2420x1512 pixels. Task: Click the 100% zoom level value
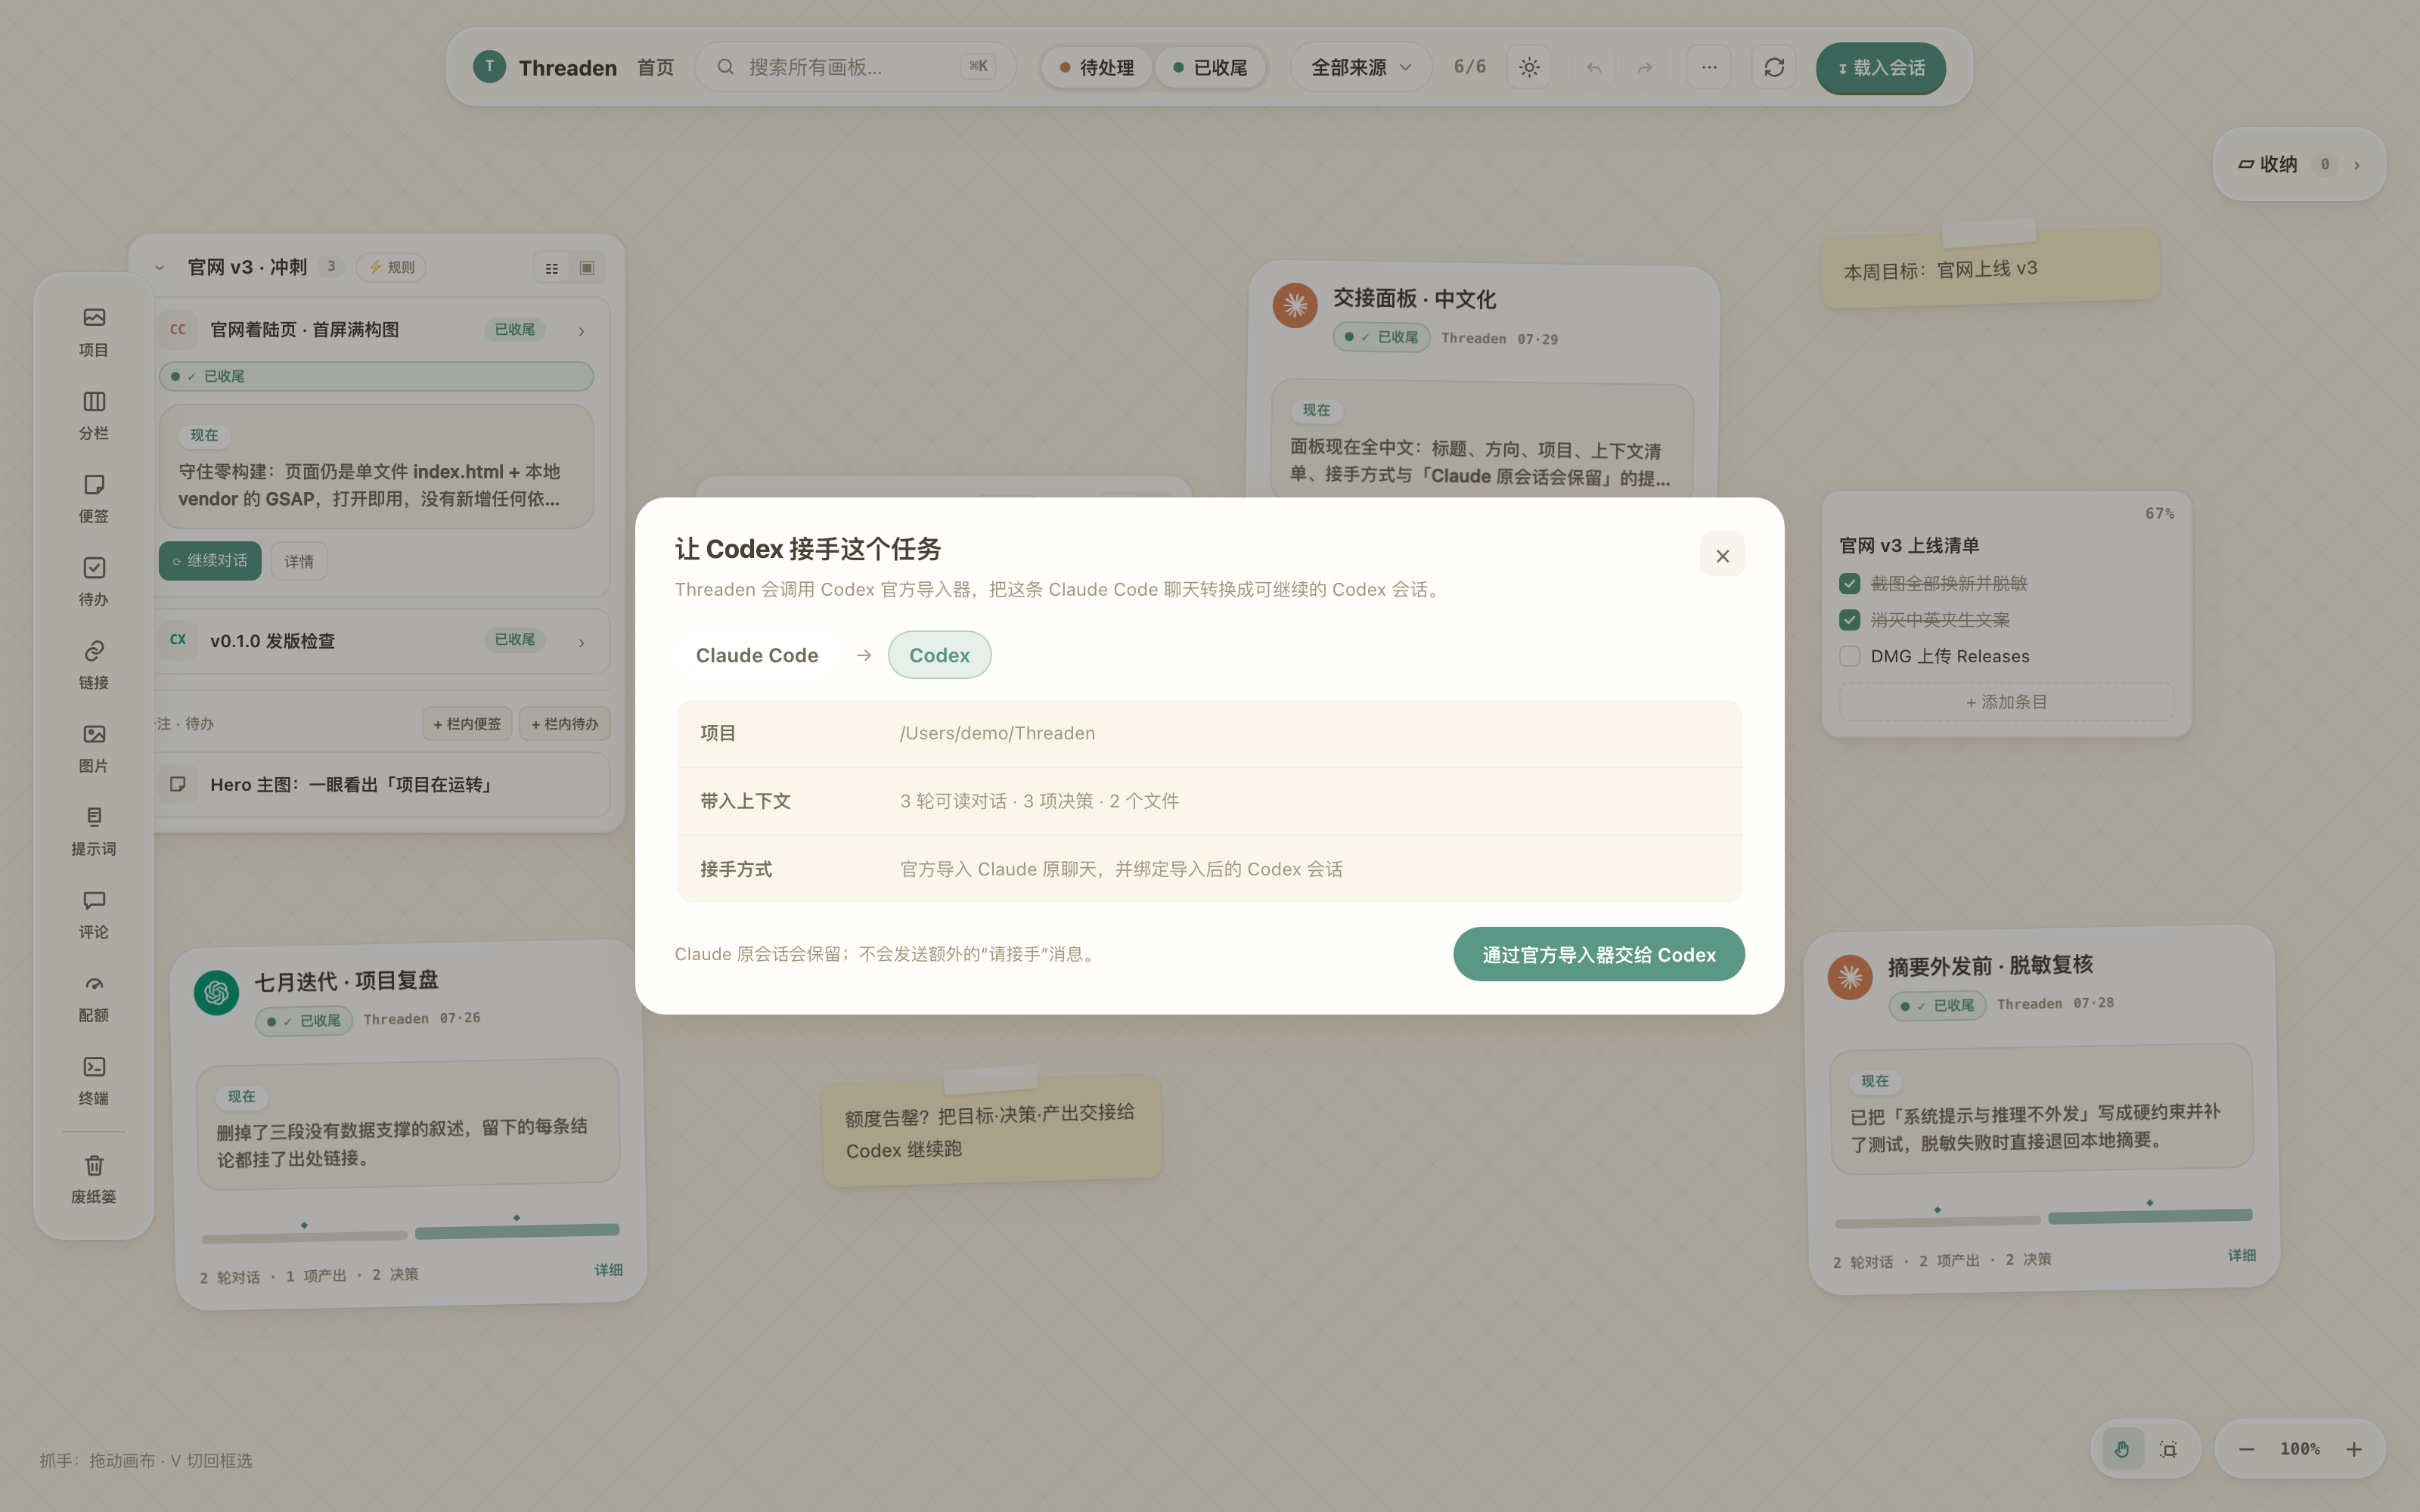point(2299,1448)
